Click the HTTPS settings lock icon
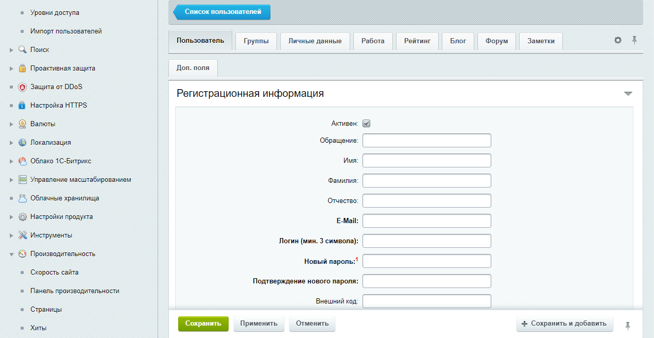The width and height of the screenshot is (654, 338). coord(22,105)
